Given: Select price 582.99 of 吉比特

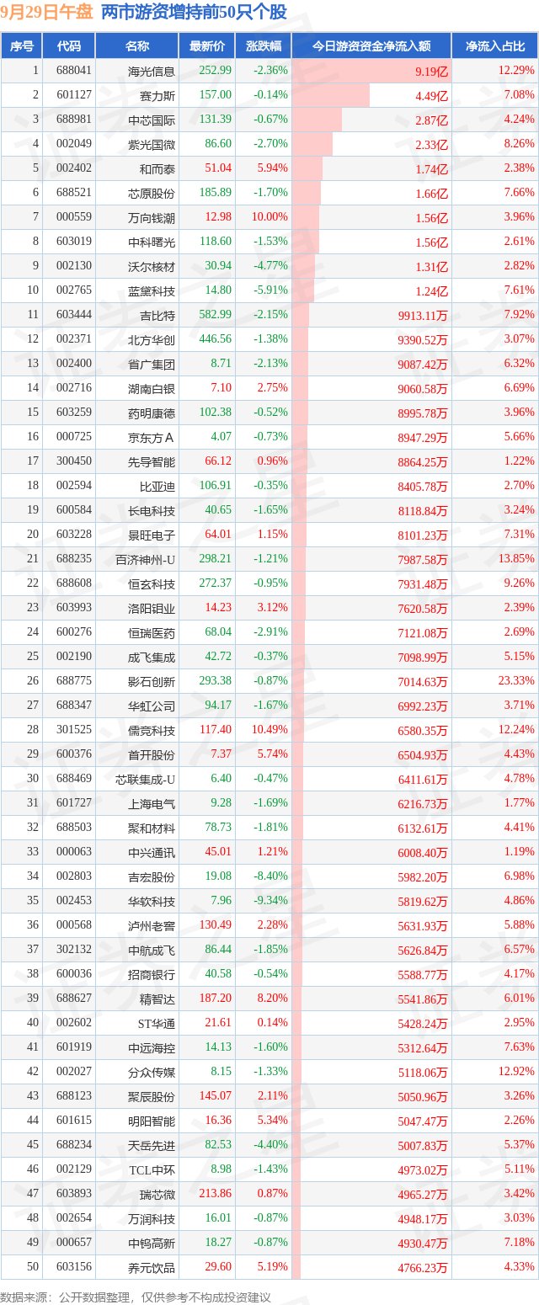Looking at the screenshot, I should pos(216,315).
